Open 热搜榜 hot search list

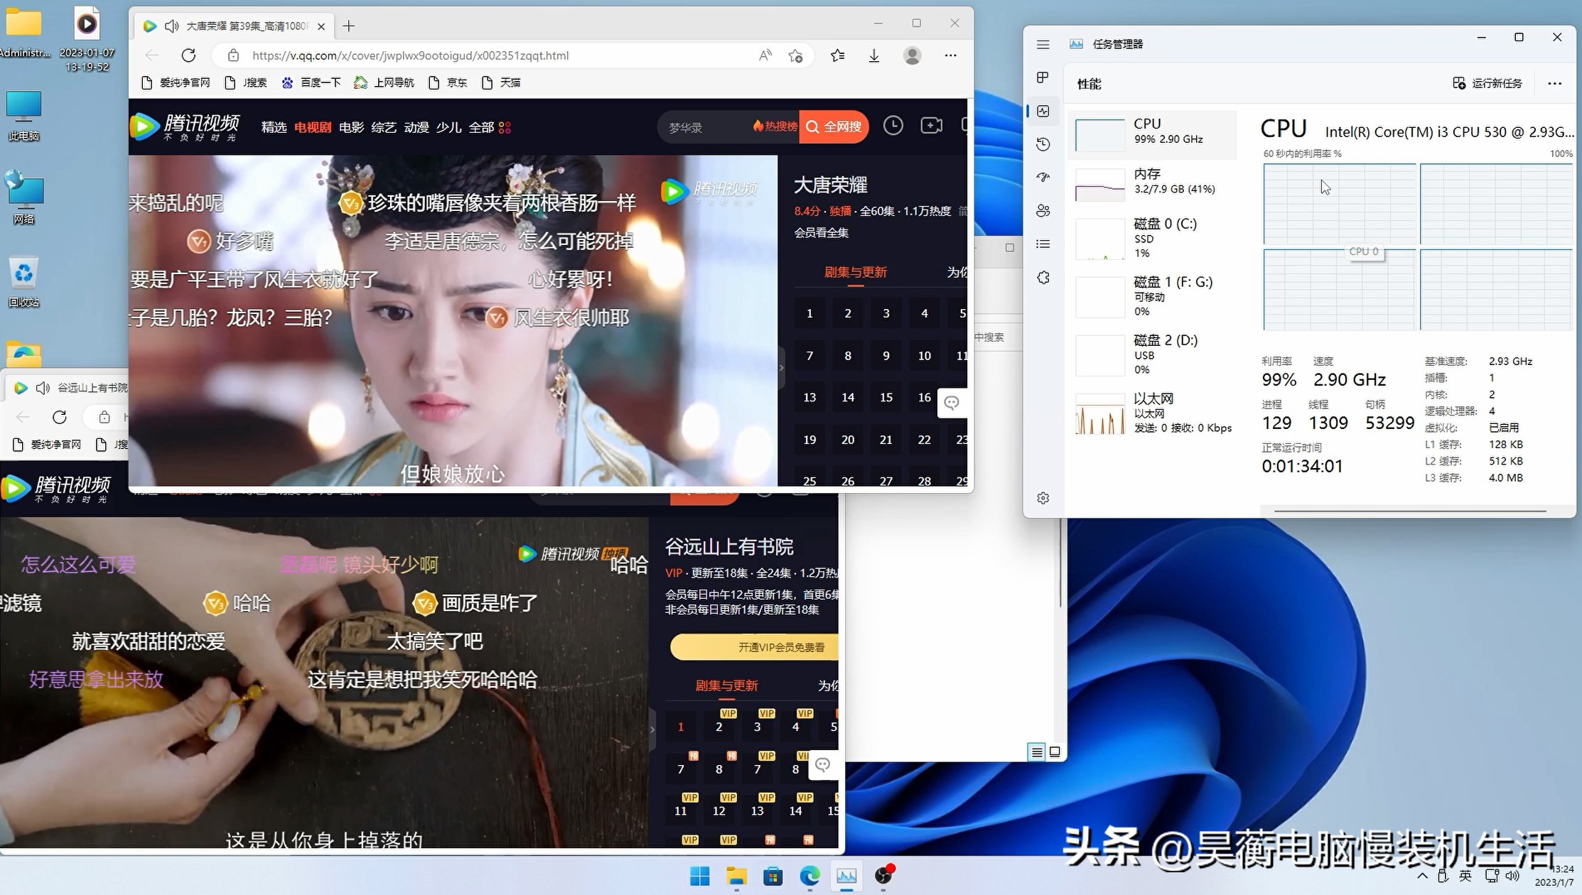[775, 126]
